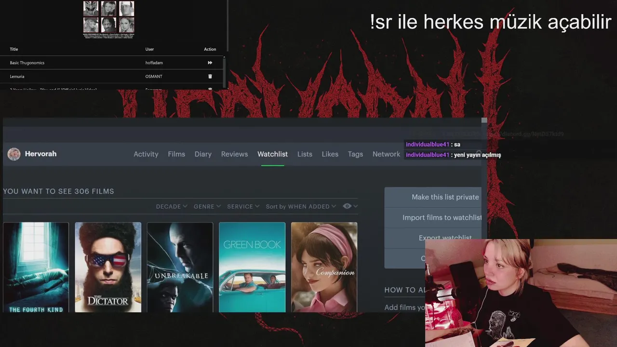Expand the DECADE filter dropdown
The width and height of the screenshot is (617, 347).
tap(172, 206)
